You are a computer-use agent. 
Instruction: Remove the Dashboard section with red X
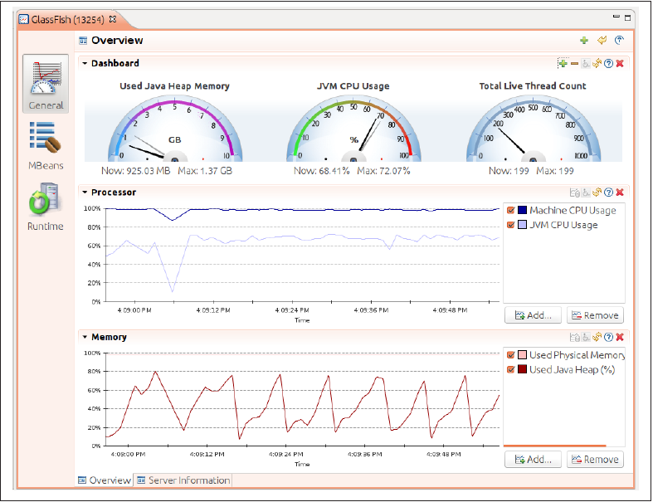[x=620, y=63]
